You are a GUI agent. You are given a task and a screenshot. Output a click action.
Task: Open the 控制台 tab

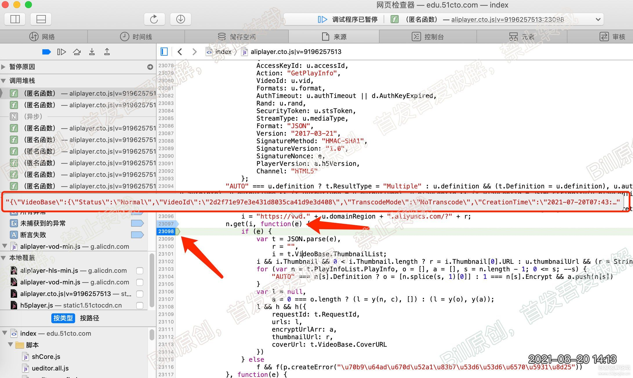tap(428, 37)
